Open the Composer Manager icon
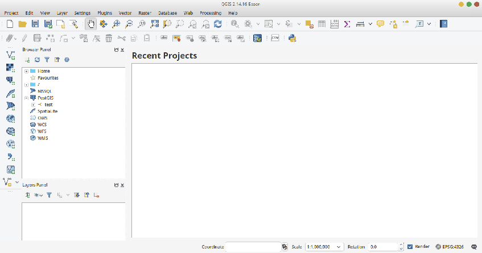Screen dimensions: 482x253 click(x=73, y=24)
